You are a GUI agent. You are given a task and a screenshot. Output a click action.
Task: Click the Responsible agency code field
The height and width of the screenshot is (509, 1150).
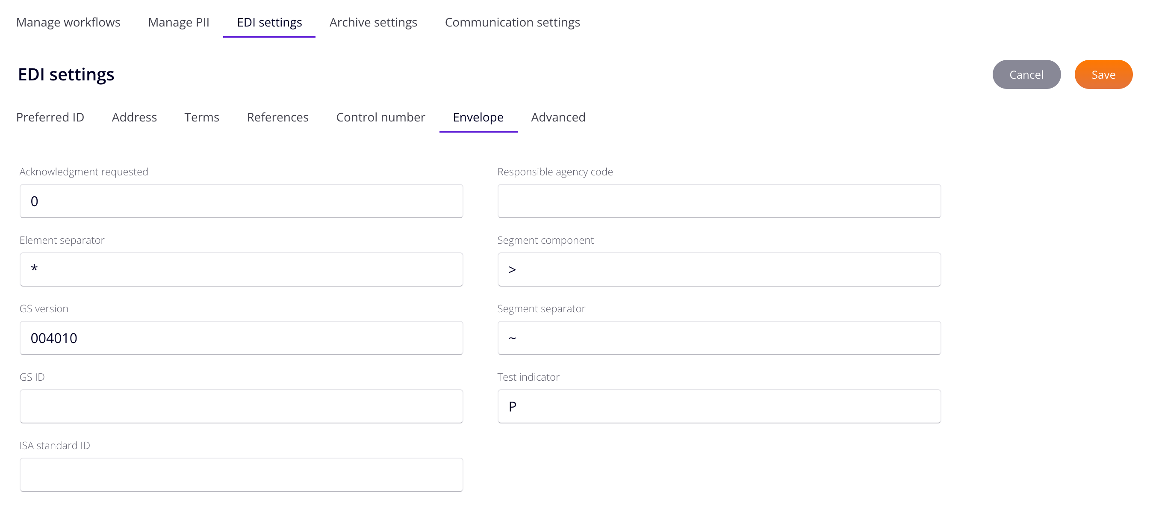click(x=719, y=201)
